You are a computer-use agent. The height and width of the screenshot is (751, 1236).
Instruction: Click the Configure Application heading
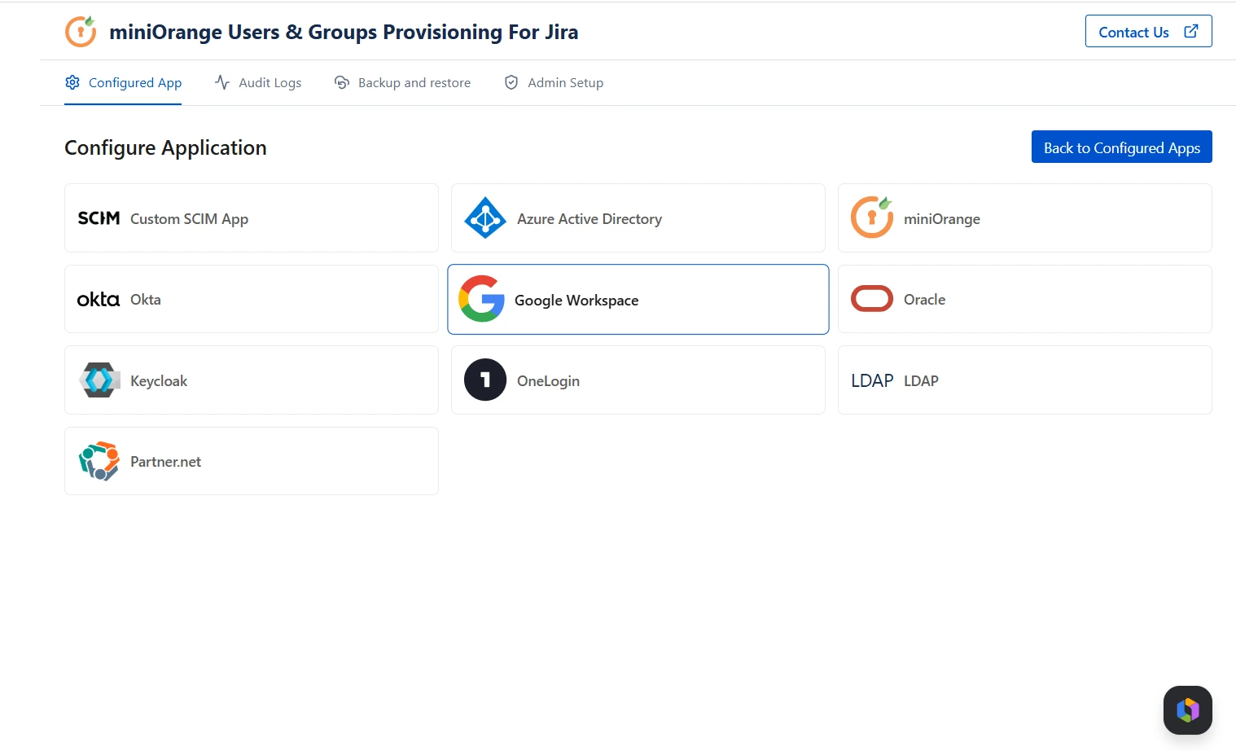[165, 147]
